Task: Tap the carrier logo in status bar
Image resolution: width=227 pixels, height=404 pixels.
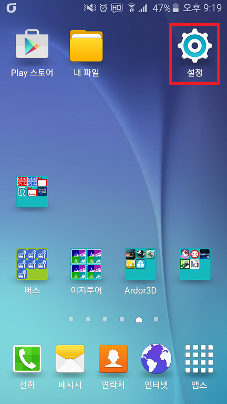Action: pyautogui.click(x=12, y=8)
